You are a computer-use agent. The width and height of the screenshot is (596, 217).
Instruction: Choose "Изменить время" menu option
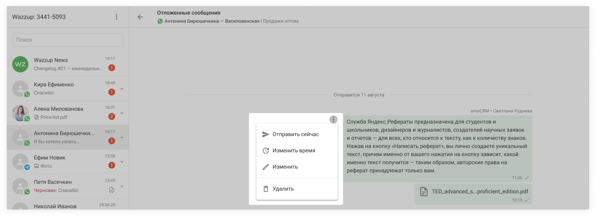294,151
